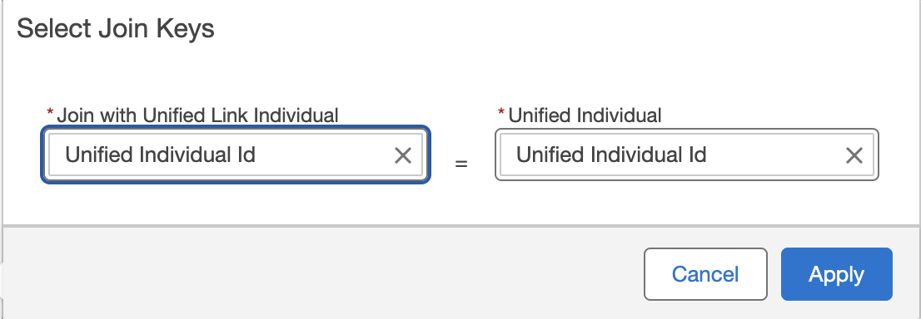Select the focused left Unified Individual Id value

pyautogui.click(x=161, y=155)
